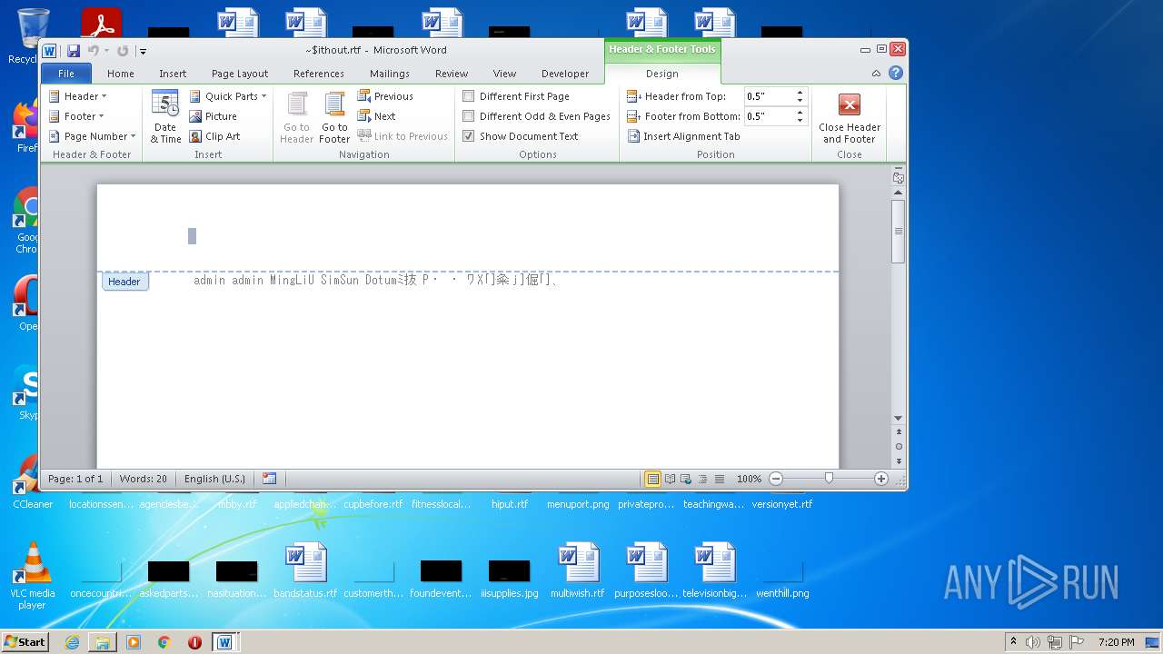
Task: Enable Different Odd & Even Pages
Action: click(x=536, y=116)
